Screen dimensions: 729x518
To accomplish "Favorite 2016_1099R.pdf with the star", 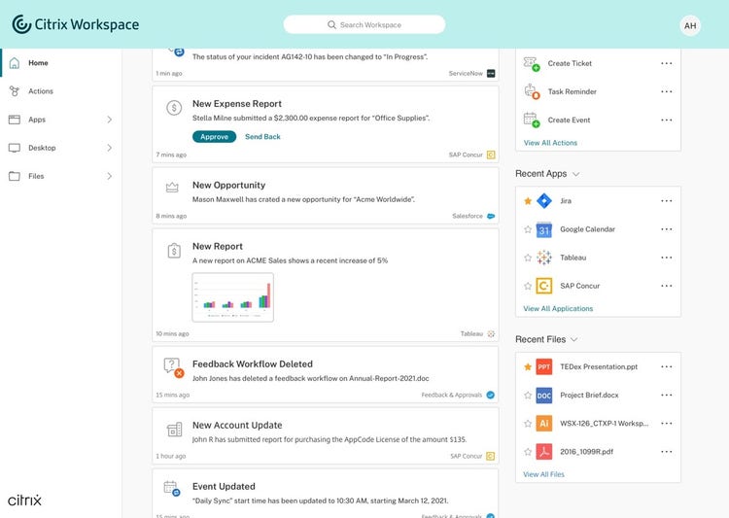I will pyautogui.click(x=528, y=452).
